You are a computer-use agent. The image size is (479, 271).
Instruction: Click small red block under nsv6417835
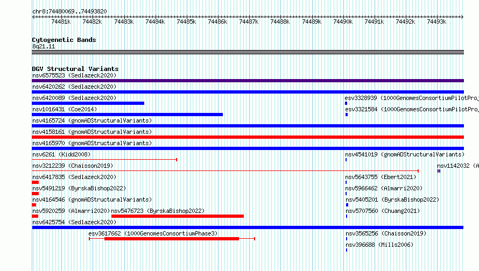point(35,182)
